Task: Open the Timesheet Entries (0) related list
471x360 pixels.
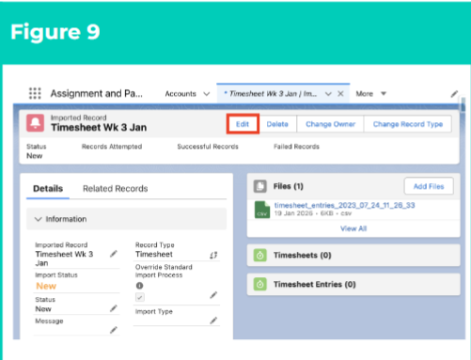Action: tap(315, 284)
